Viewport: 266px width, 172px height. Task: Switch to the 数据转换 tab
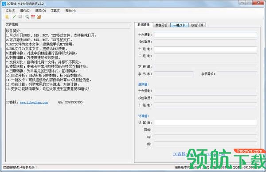(144, 25)
